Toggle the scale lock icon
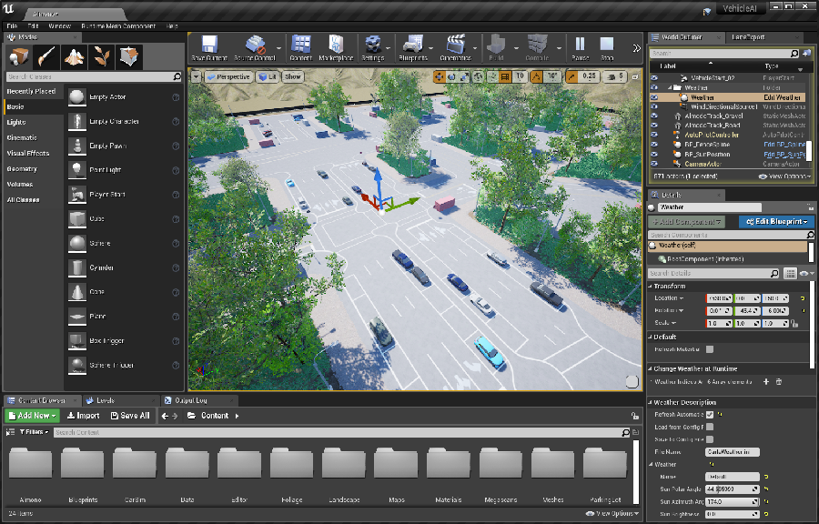Screen dimensions: 819x524 794,324
